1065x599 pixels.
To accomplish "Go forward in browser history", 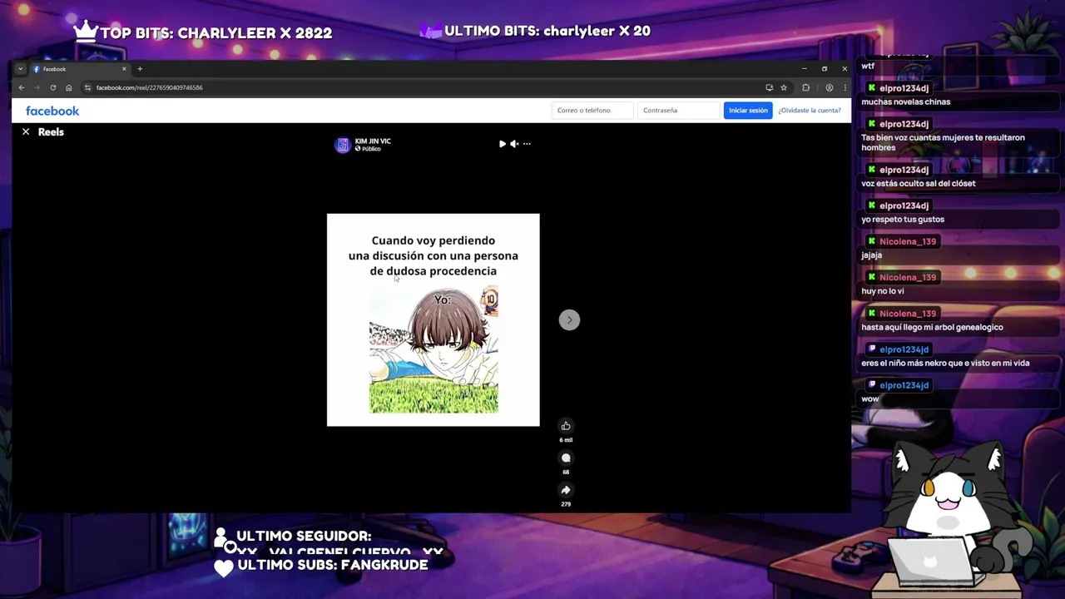I will (37, 87).
